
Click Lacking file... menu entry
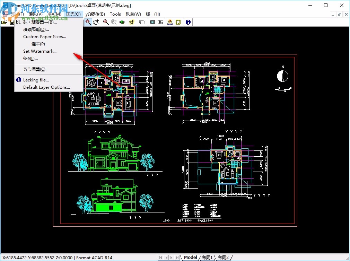coord(36,80)
